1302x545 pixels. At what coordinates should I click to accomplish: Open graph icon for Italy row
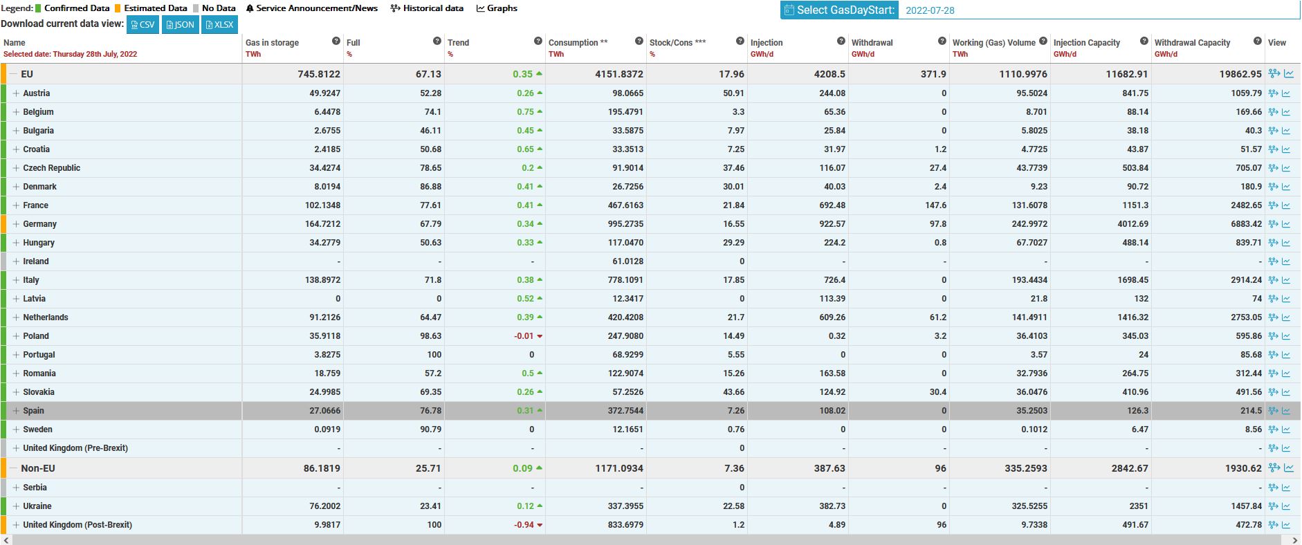tap(1287, 280)
